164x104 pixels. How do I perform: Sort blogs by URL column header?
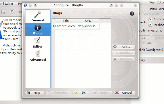(x=88, y=21)
